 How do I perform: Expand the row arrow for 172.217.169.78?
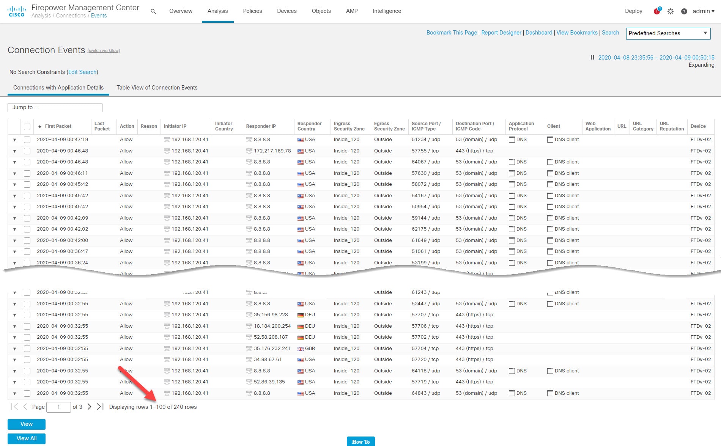click(14, 151)
